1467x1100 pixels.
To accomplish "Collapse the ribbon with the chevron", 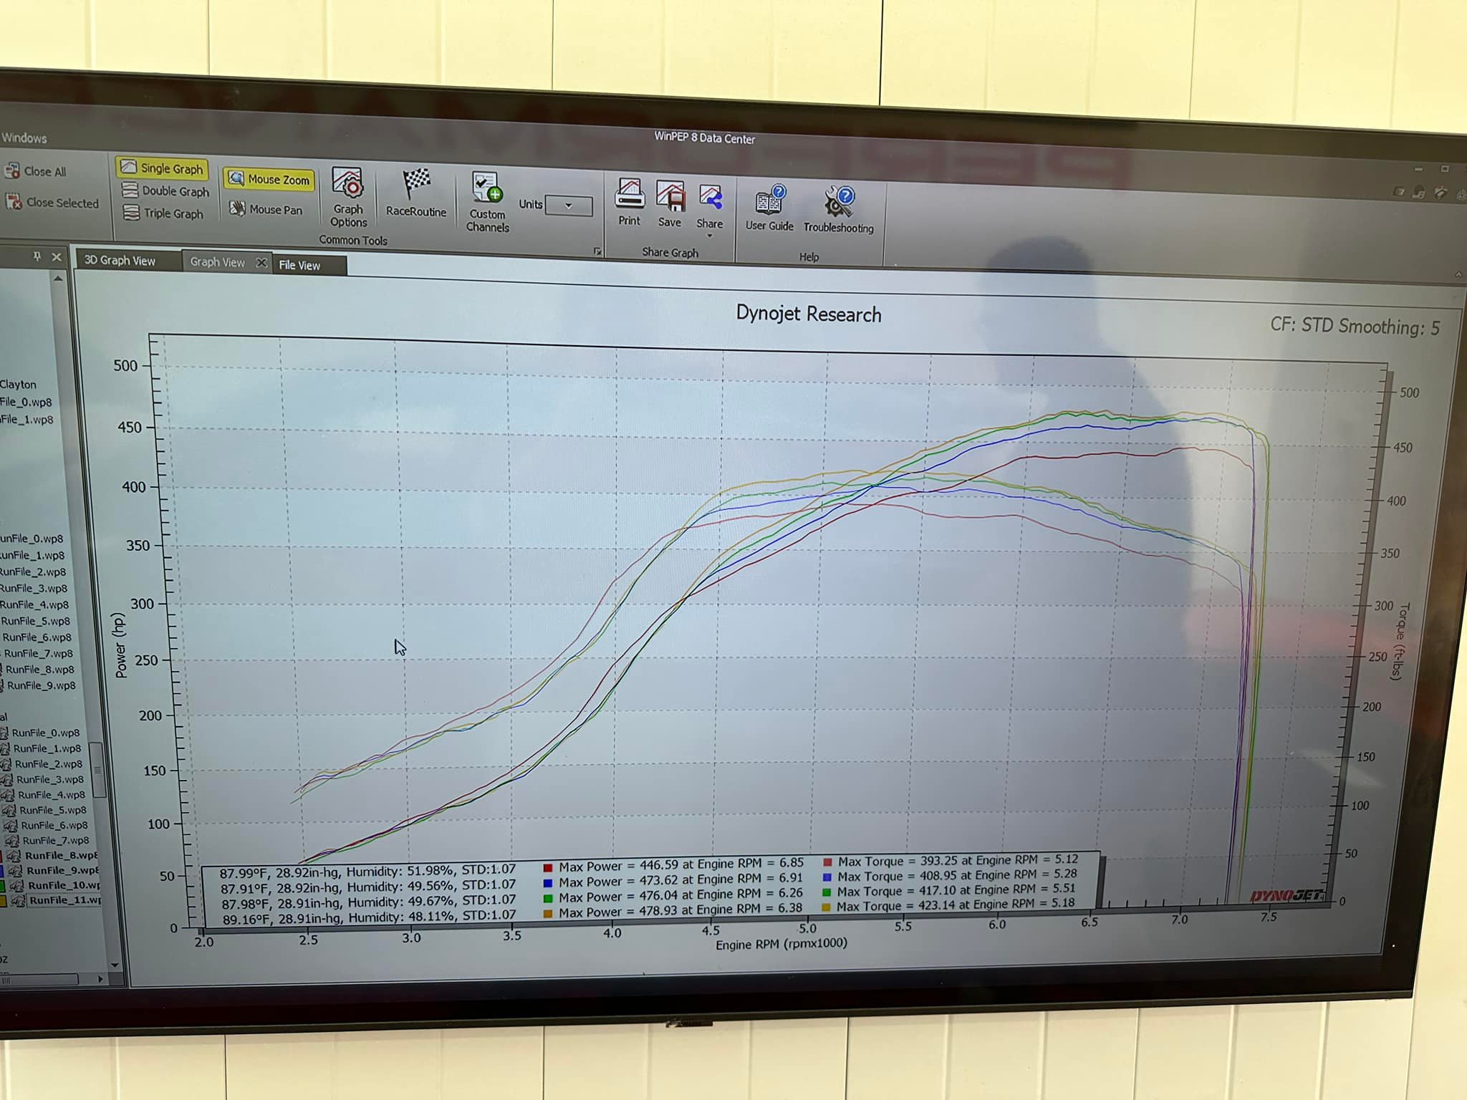I will click(1458, 274).
